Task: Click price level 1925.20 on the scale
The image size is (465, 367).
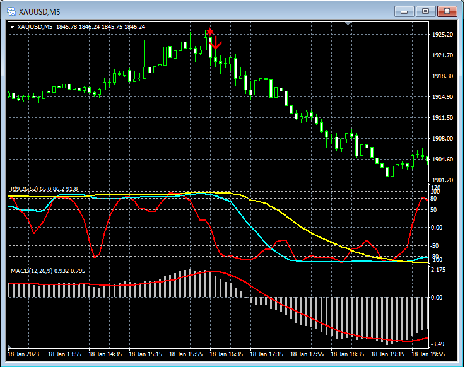Action: tap(442, 35)
